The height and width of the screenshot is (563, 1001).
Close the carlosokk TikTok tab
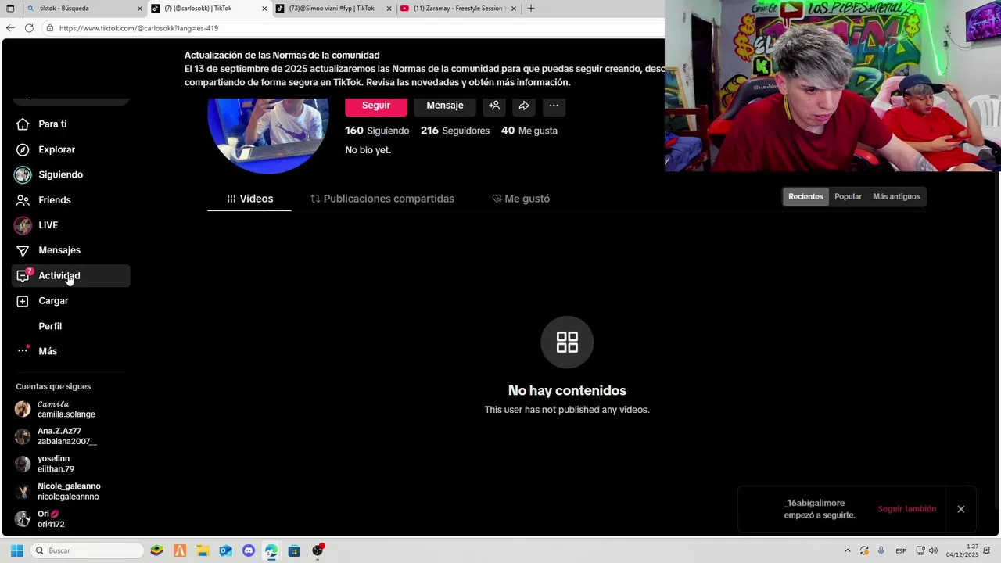coord(264,9)
